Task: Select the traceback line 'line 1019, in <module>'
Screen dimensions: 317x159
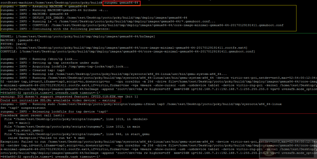Action: coord(76,119)
